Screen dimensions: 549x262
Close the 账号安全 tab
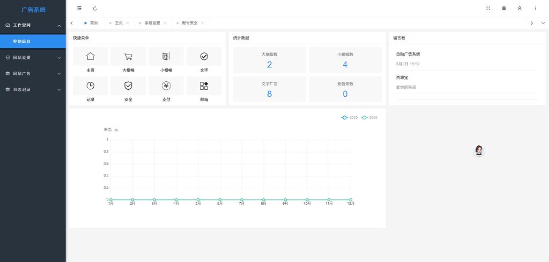202,23
